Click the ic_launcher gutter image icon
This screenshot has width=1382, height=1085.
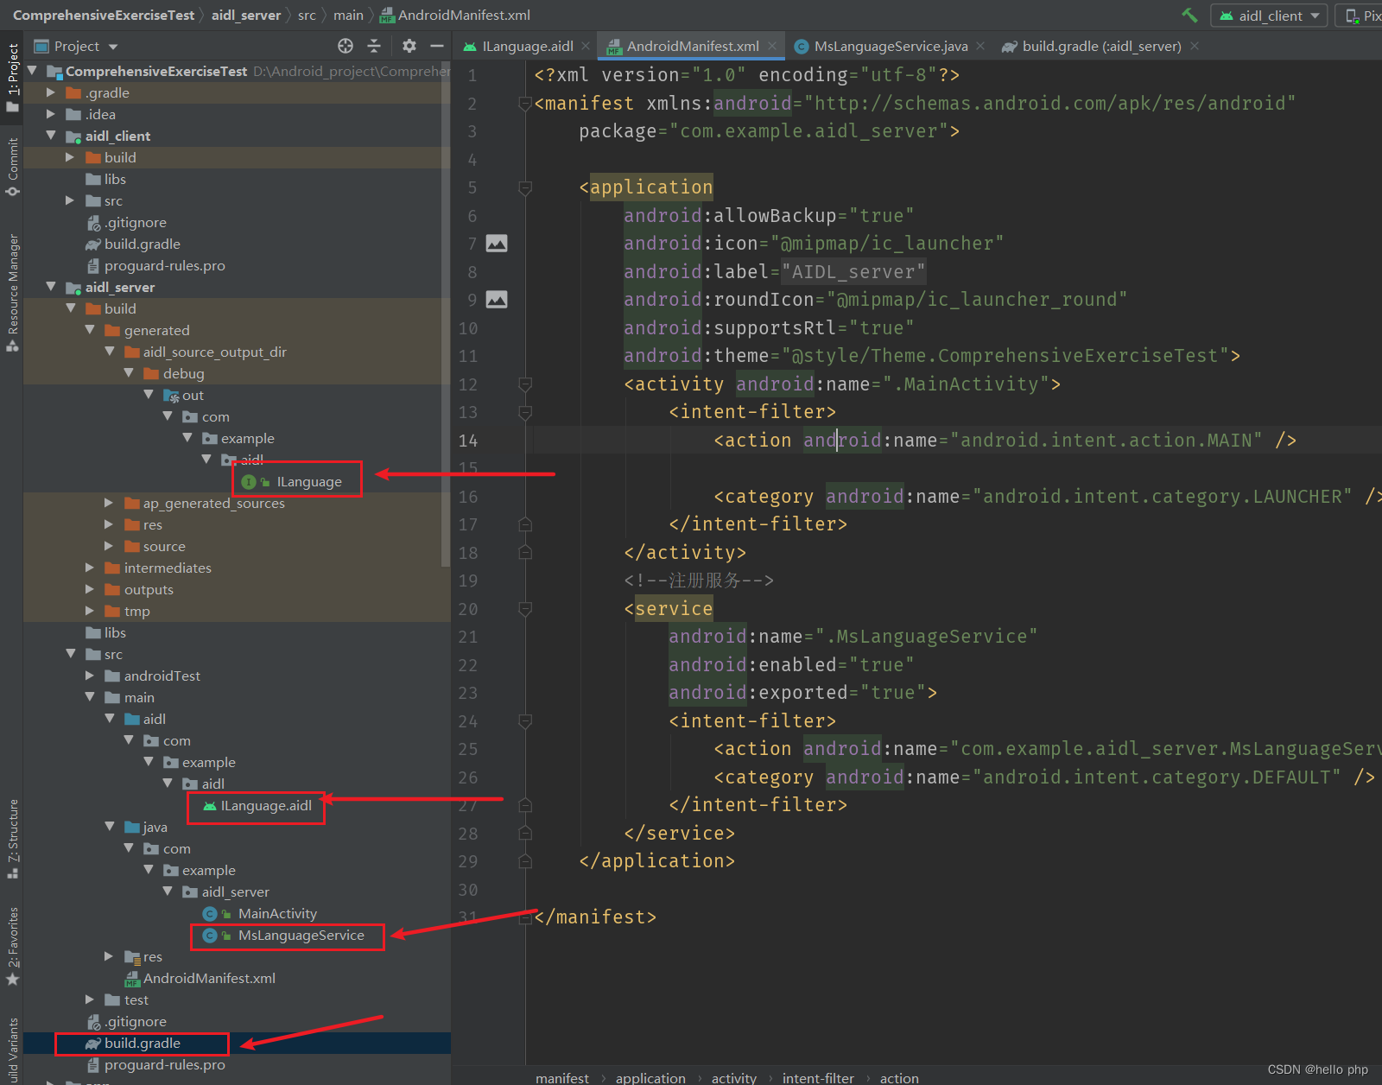pyautogui.click(x=497, y=244)
